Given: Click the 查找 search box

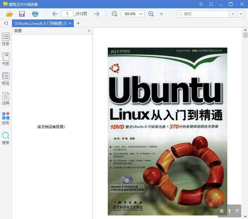Looking at the screenshot, I should click(x=203, y=14).
